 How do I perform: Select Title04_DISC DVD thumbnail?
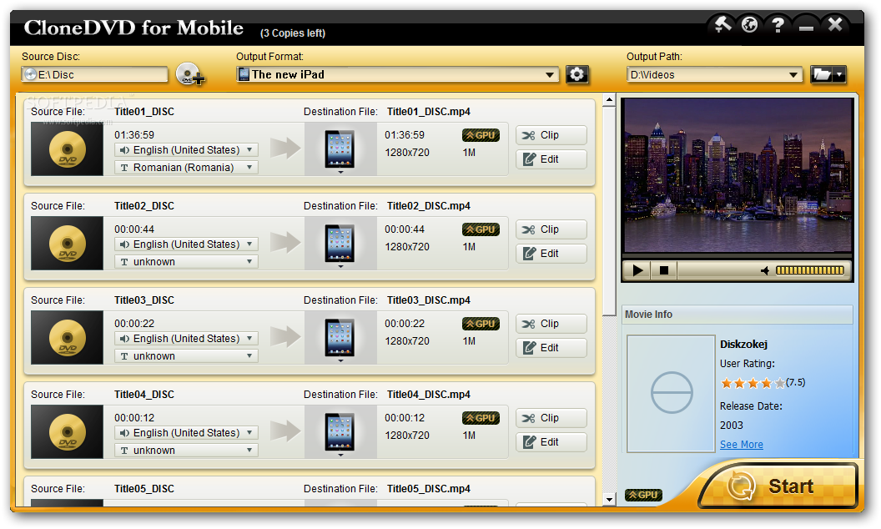tap(67, 433)
